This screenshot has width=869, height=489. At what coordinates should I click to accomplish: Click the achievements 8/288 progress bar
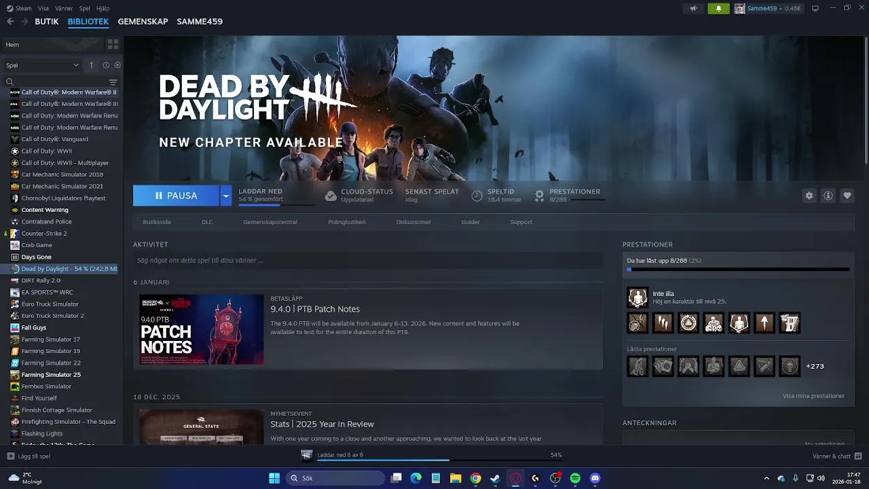(x=738, y=270)
